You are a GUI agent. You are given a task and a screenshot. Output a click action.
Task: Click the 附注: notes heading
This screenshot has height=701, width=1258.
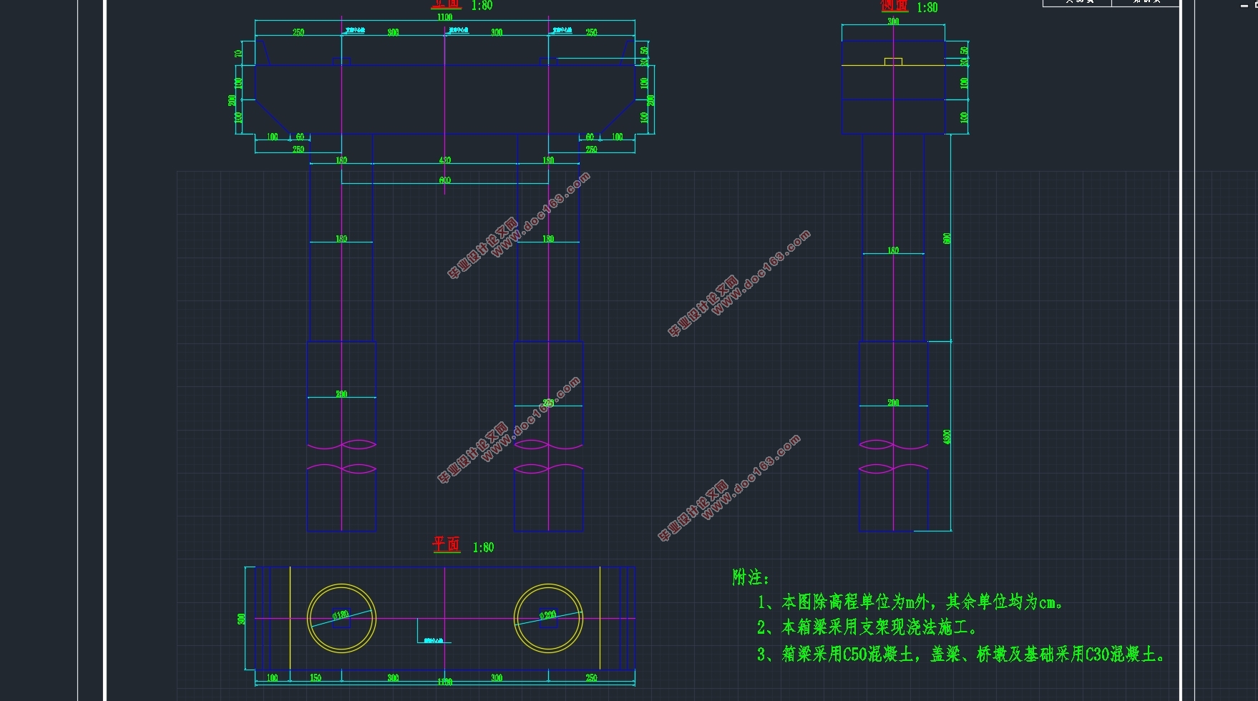click(x=751, y=577)
